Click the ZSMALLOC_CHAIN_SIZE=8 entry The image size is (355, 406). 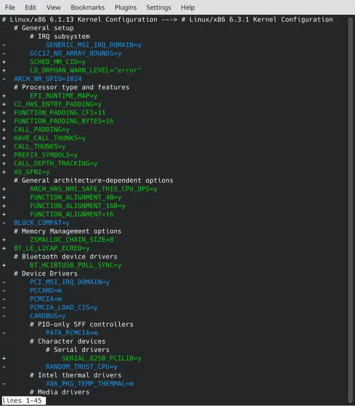[71, 240]
